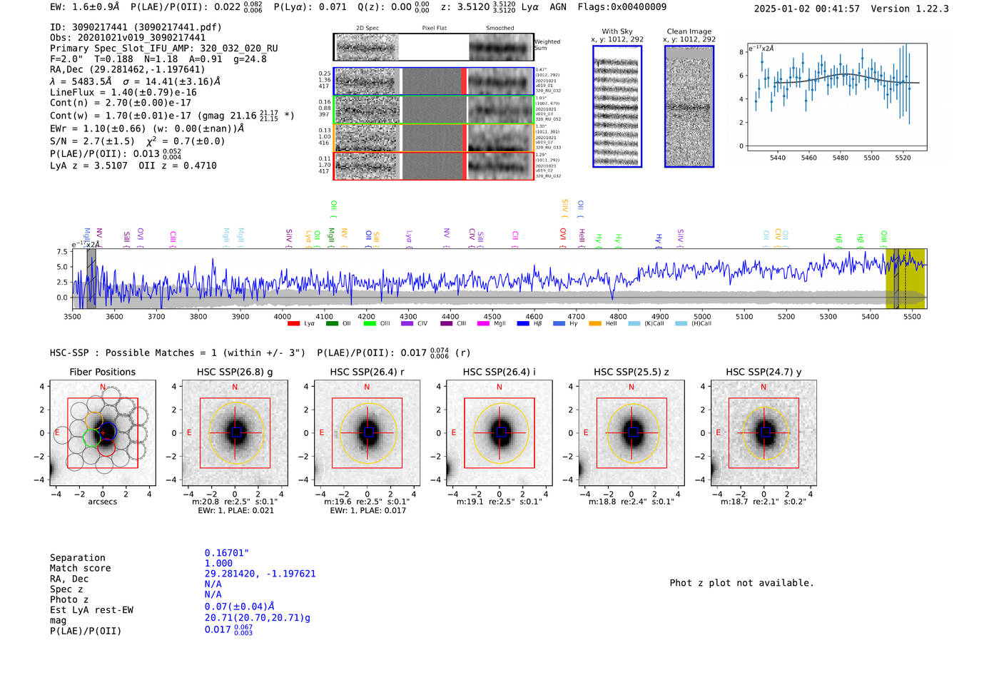The image size is (999, 680).
Task: Click the Est LyA rest-EW value 0.07(±0.04)Å
Action: click(x=240, y=607)
